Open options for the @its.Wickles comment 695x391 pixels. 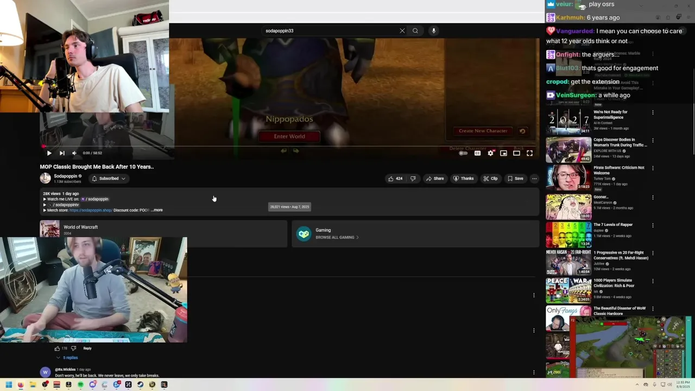tap(534, 372)
